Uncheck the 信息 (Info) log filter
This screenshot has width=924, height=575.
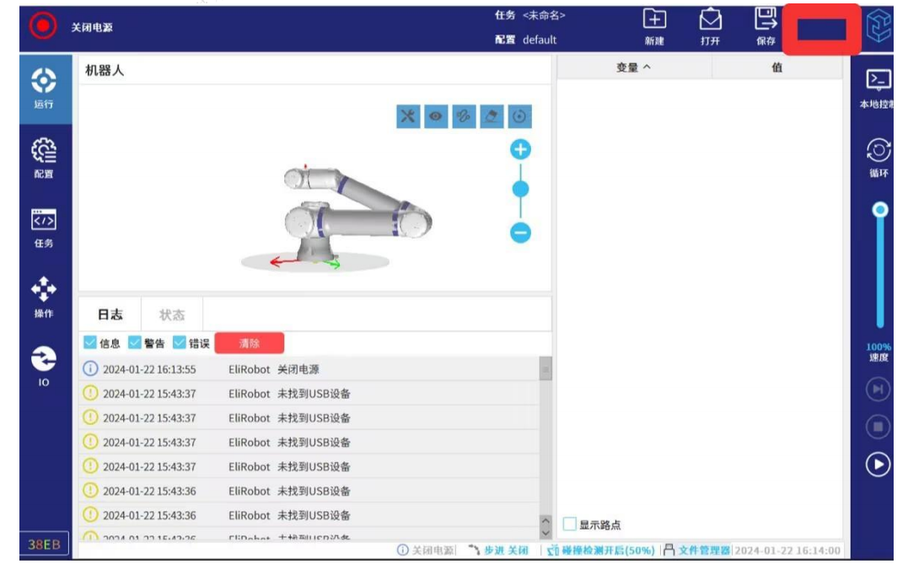point(90,343)
